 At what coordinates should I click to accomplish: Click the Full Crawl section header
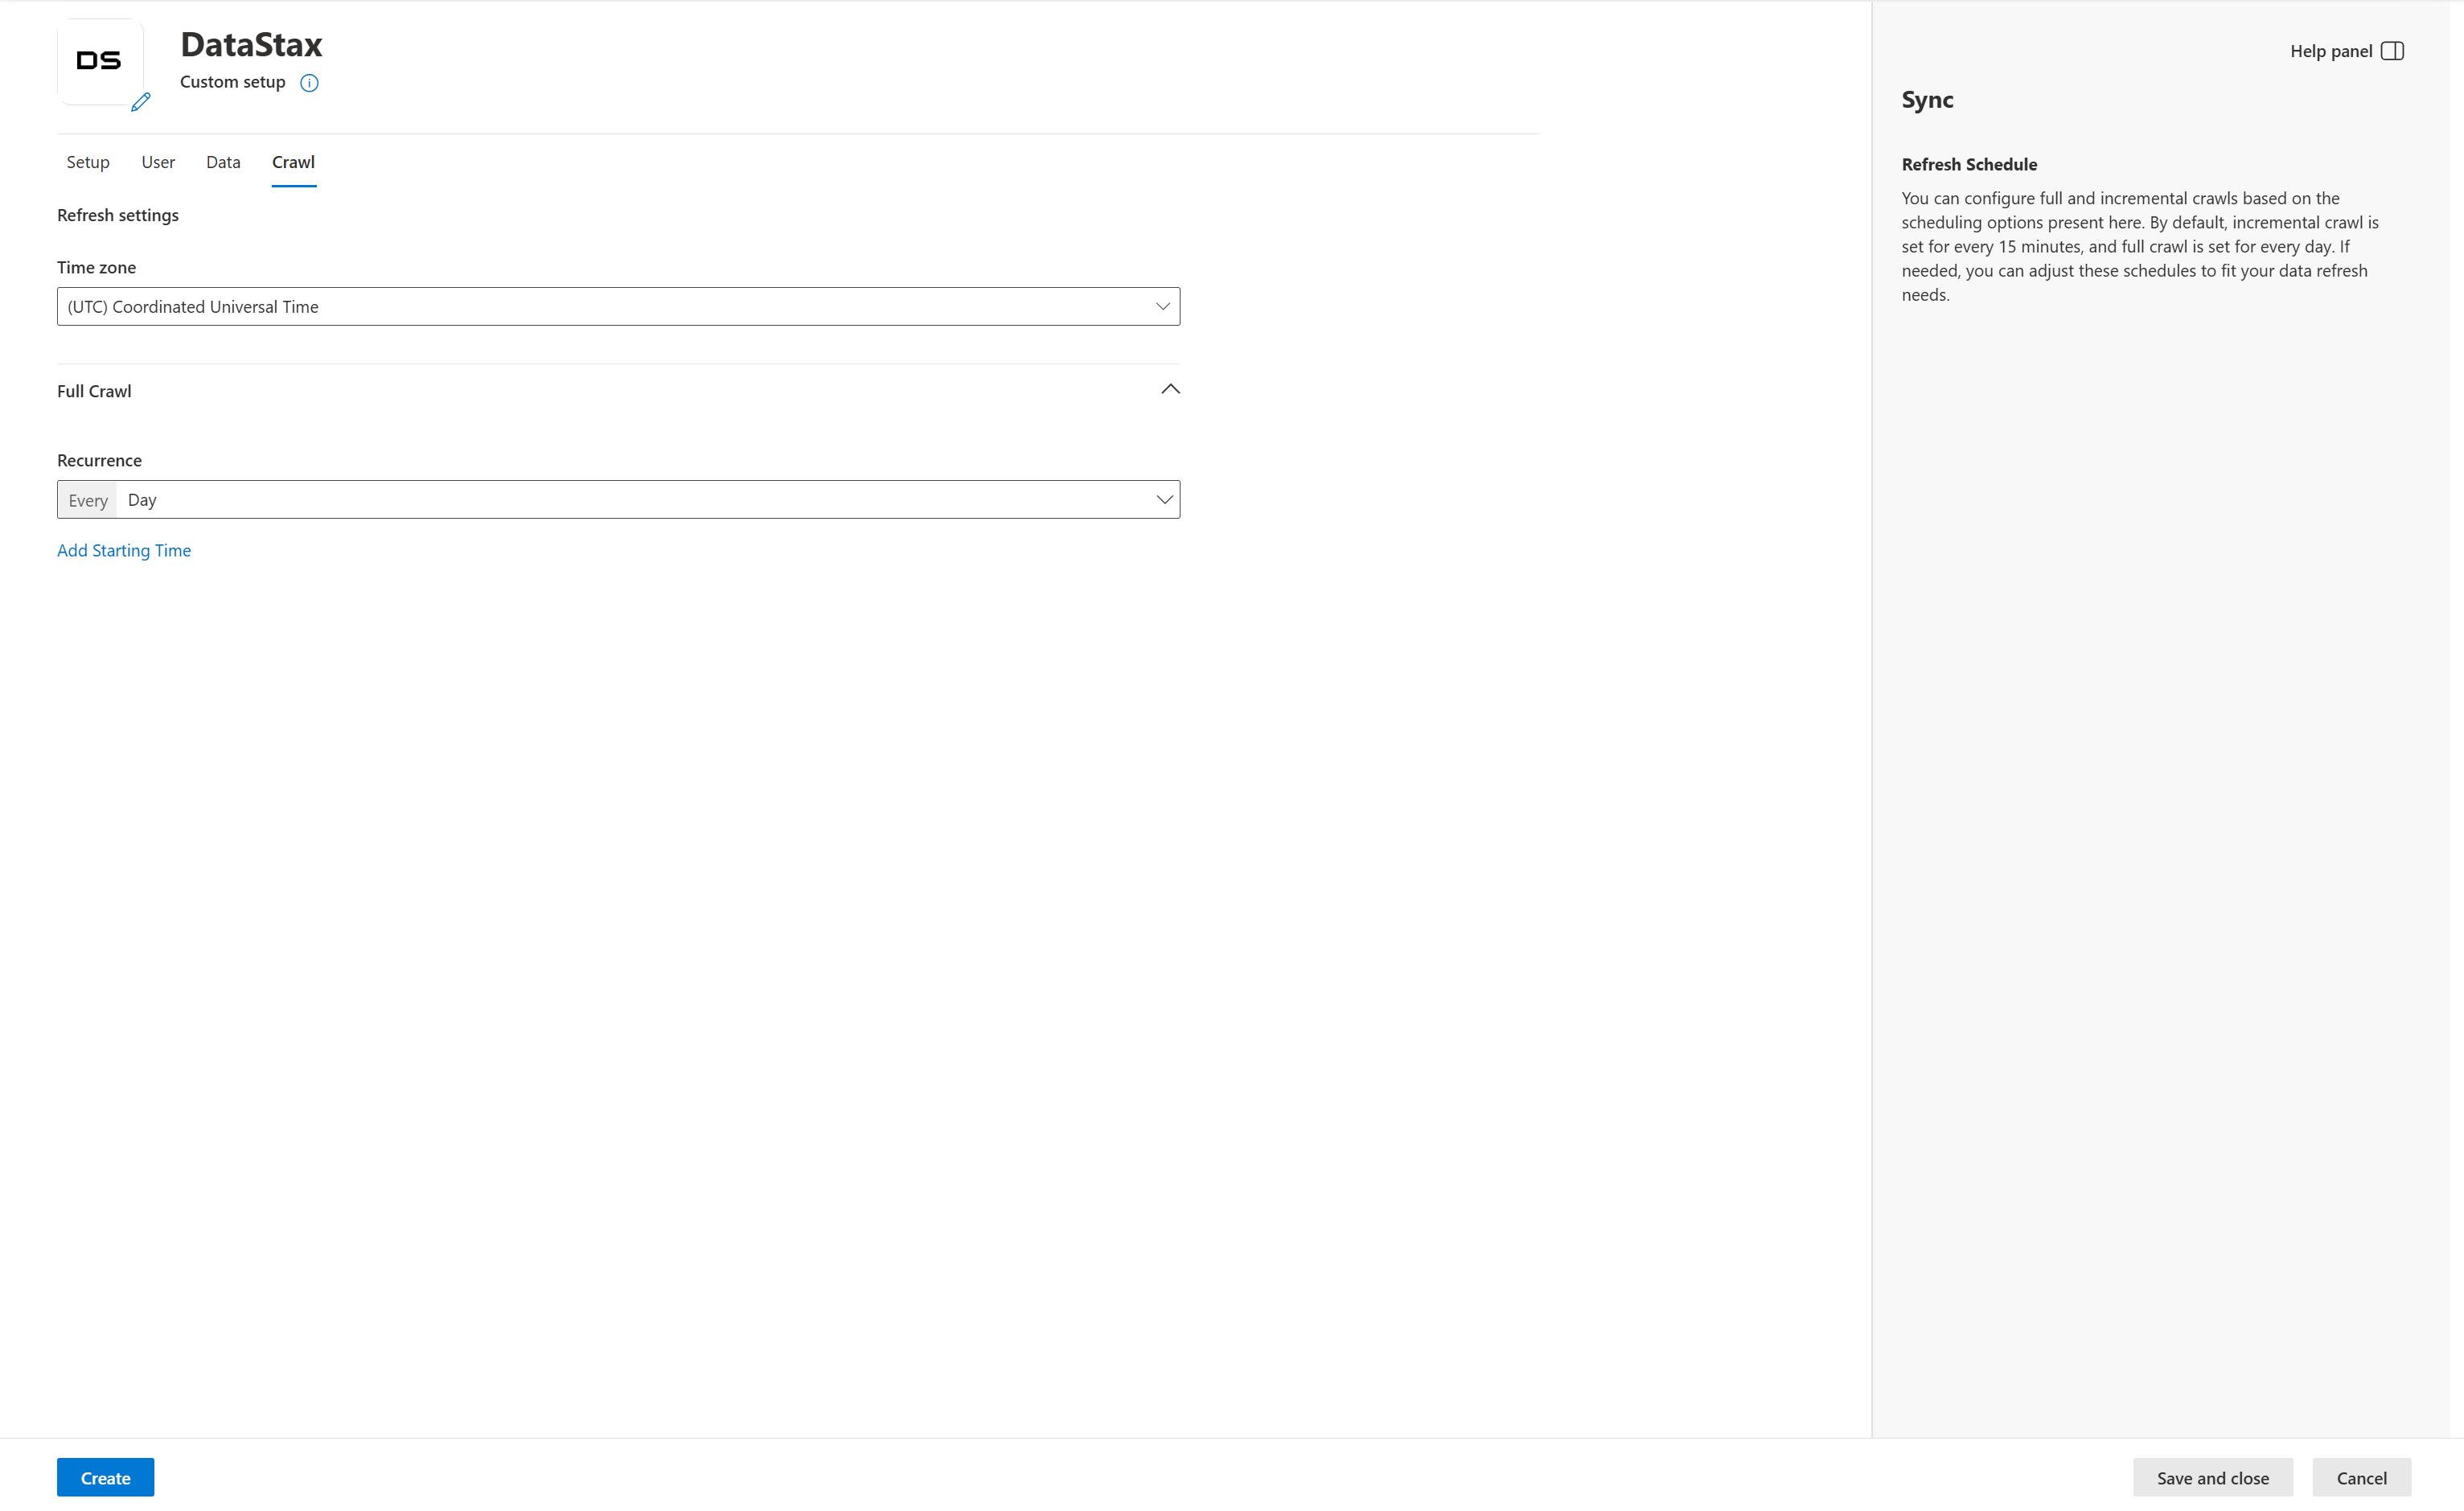pyautogui.click(x=94, y=391)
